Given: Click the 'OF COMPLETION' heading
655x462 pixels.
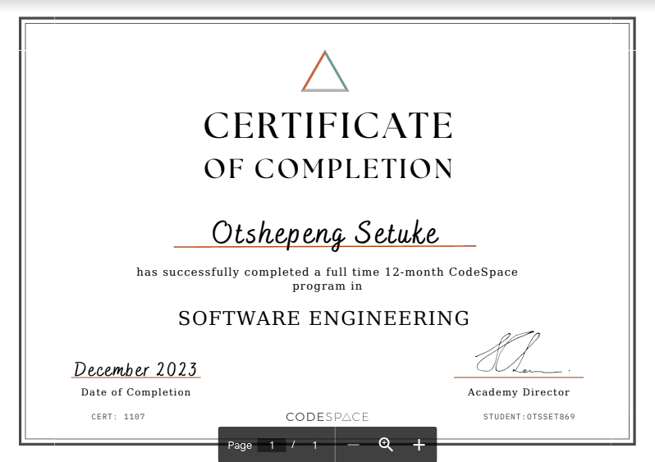Looking at the screenshot, I should 328,169.
